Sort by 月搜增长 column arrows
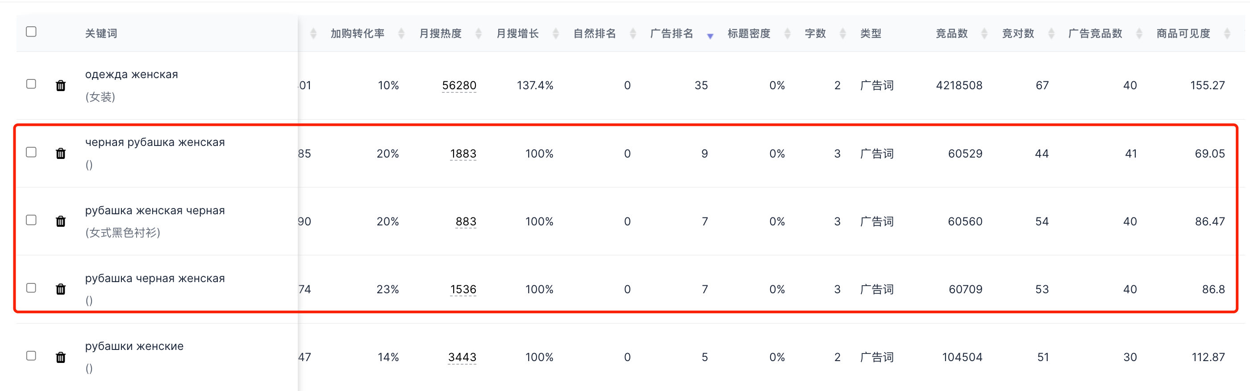Image resolution: width=1250 pixels, height=391 pixels. click(x=556, y=33)
